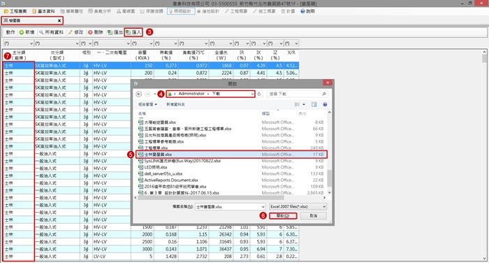Open the file dialog help icon

pos(325,104)
